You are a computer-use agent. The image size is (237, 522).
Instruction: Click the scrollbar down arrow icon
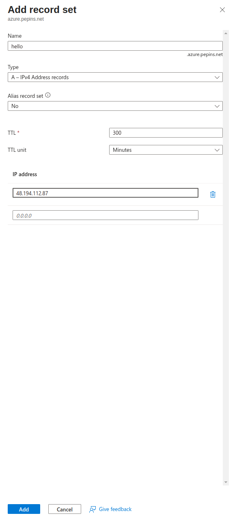point(226,482)
